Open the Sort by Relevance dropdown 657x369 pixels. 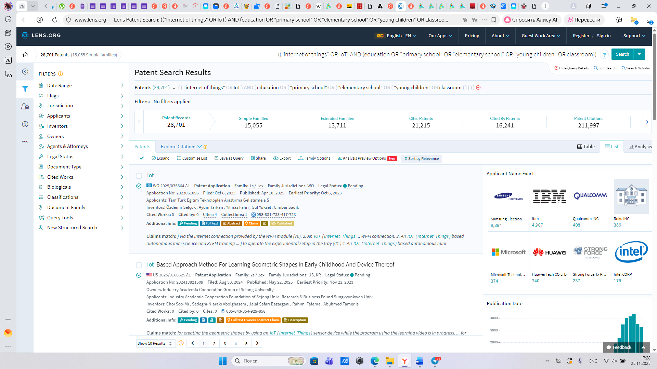[421, 159]
